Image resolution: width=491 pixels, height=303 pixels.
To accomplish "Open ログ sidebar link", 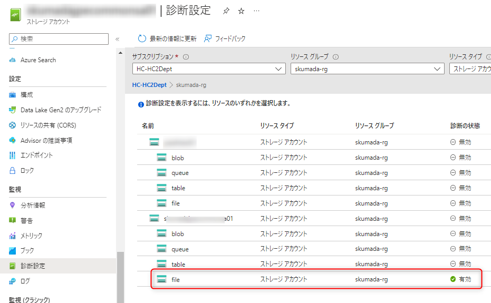I will point(25,281).
